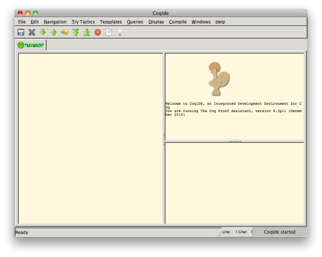The width and height of the screenshot is (322, 257).
Task: Click the Hide proof document icon
Action: point(109,32)
